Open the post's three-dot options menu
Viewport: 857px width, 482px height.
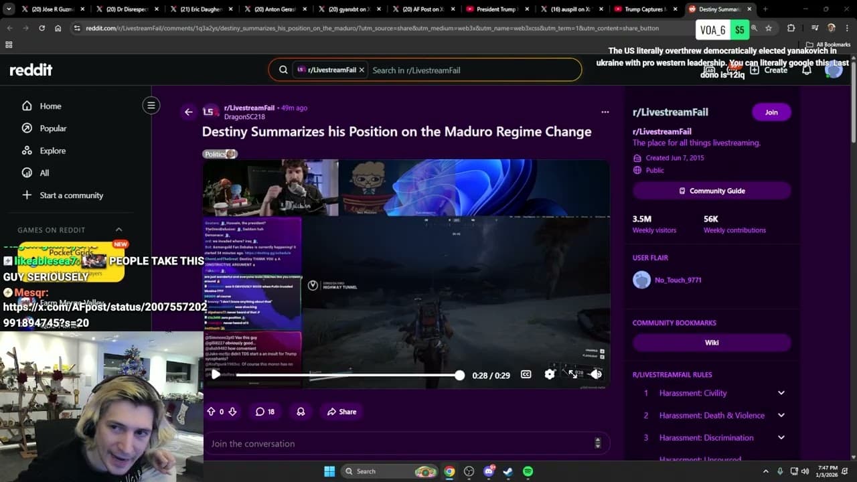(605, 112)
